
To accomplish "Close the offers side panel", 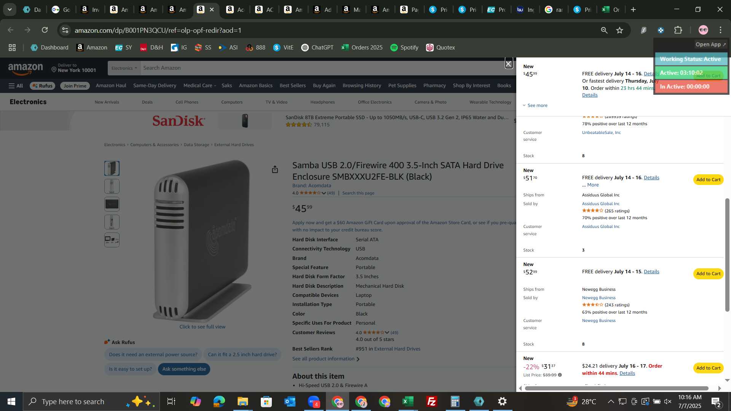I will point(509,64).
